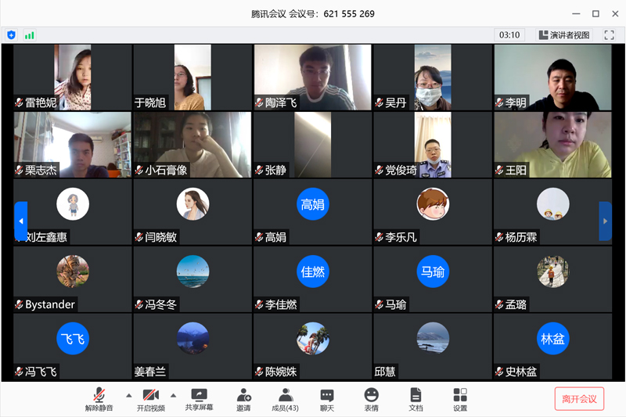Expand audio options arrow beside 解除静音

(x=128, y=394)
